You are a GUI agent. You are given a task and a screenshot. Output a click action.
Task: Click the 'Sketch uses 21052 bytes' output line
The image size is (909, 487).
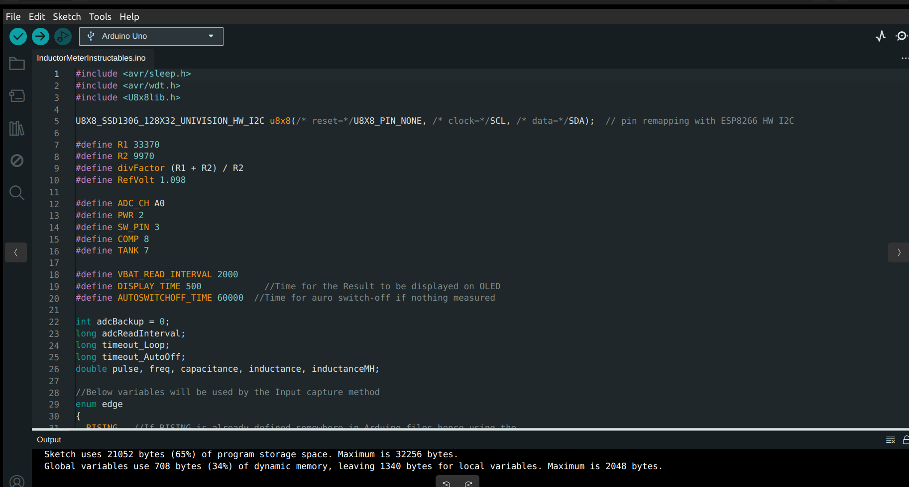point(251,454)
